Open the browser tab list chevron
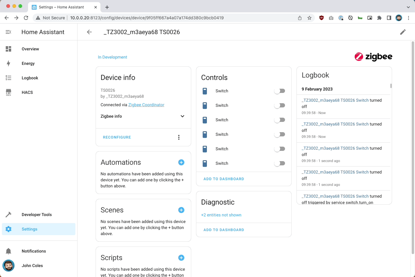Screen dimensions: 415x277 (x=408, y=7)
